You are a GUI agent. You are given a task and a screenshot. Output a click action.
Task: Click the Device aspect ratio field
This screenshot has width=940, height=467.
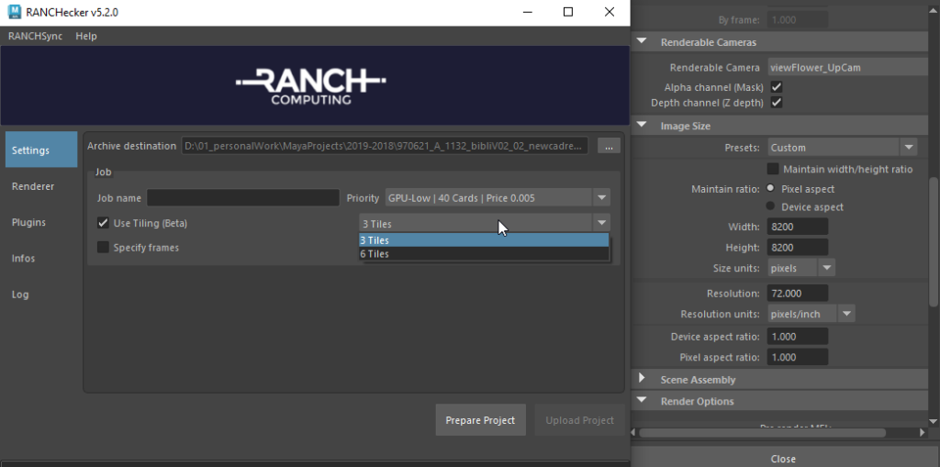click(x=798, y=337)
